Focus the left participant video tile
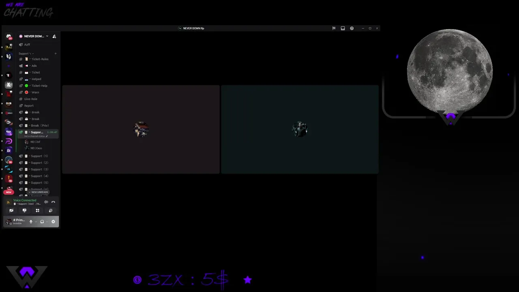The image size is (519, 292). [141, 129]
